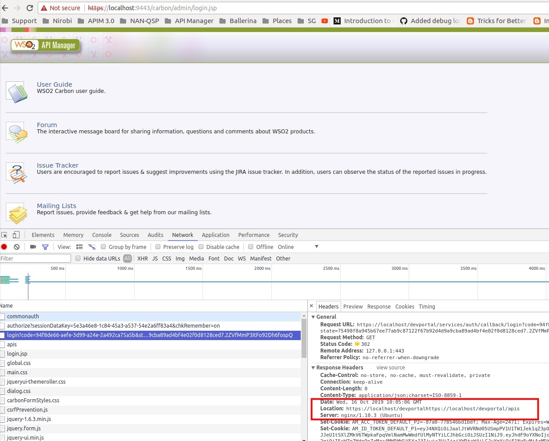549x441 pixels.
Task: Select the authorize?sessionDataKey request row
Action: click(x=151, y=326)
